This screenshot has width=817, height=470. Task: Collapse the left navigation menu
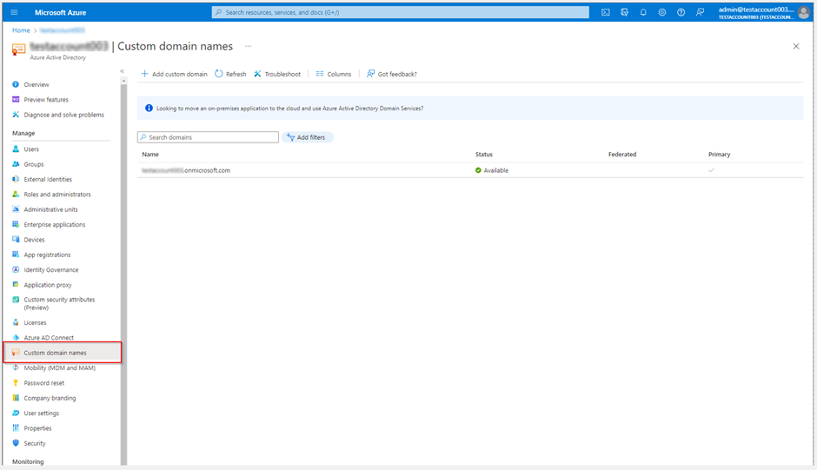coord(122,71)
